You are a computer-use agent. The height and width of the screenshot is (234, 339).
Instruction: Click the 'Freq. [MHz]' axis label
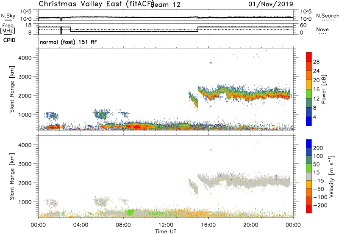click(x=8, y=28)
